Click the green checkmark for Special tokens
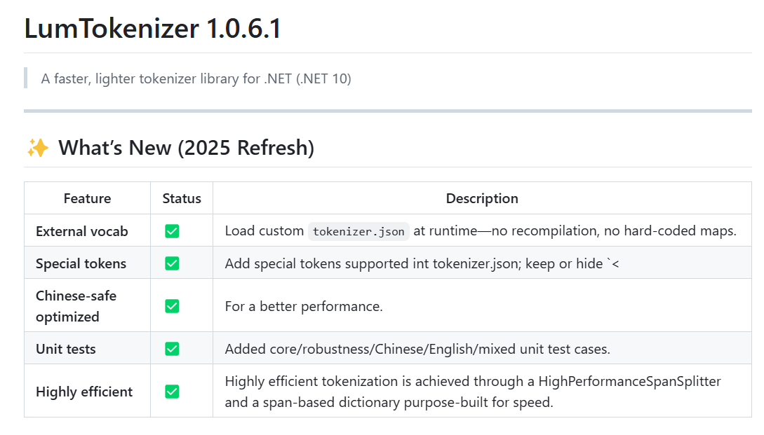 point(172,263)
